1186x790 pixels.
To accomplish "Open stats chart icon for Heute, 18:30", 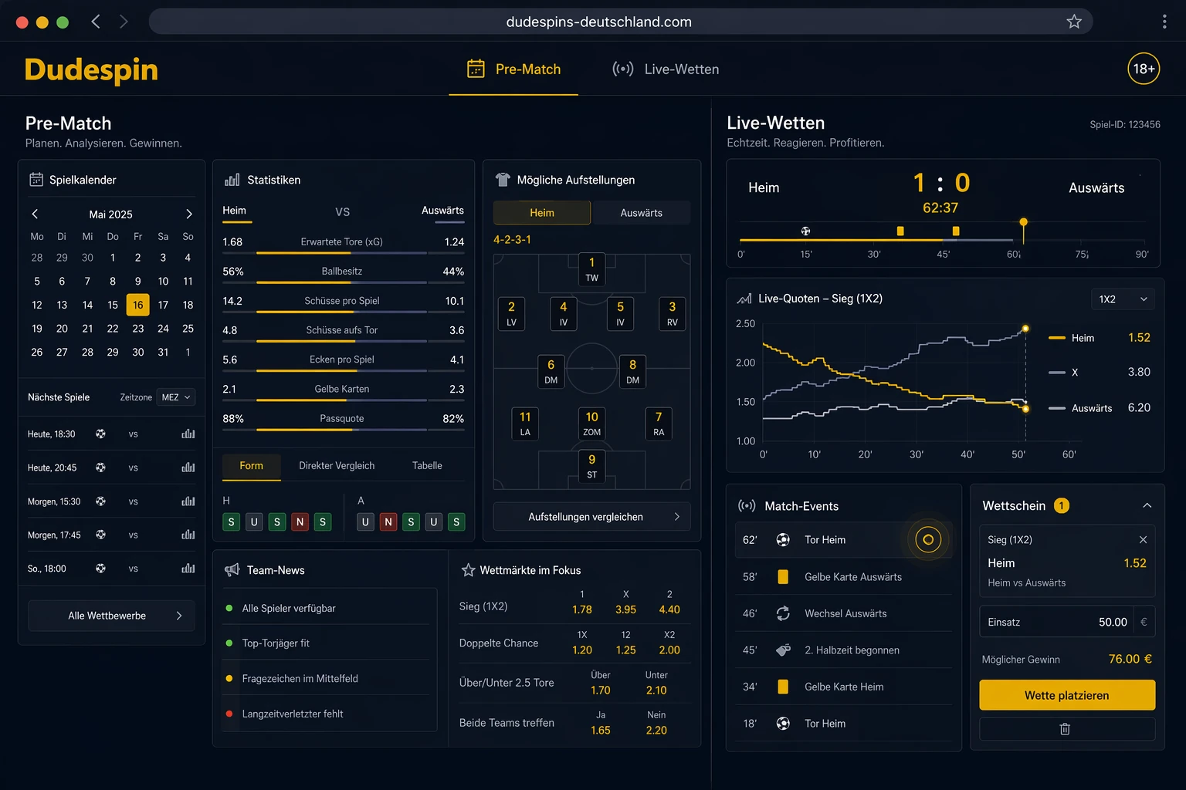I will coord(188,434).
